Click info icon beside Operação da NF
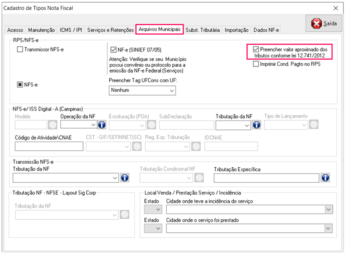 pos(101,125)
